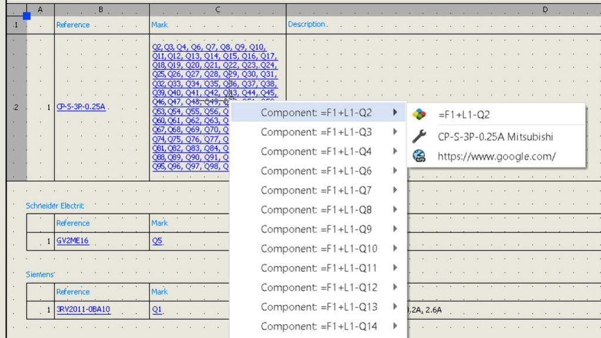Expand the Component: =F1+L1-Q7 submenu
The width and height of the screenshot is (601, 338).
(x=395, y=190)
